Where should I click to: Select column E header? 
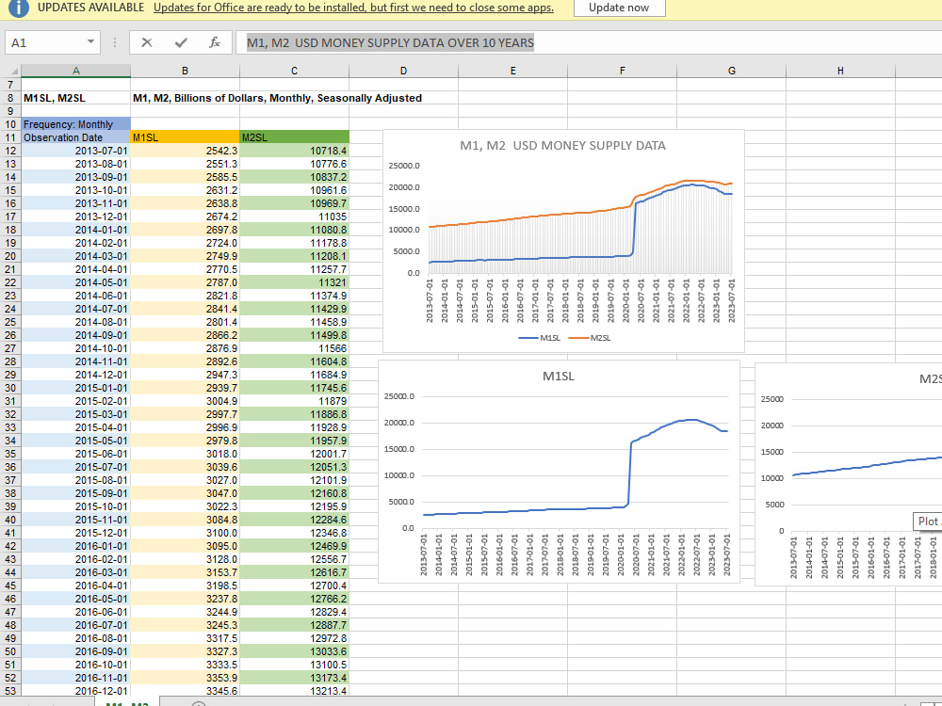(x=513, y=71)
